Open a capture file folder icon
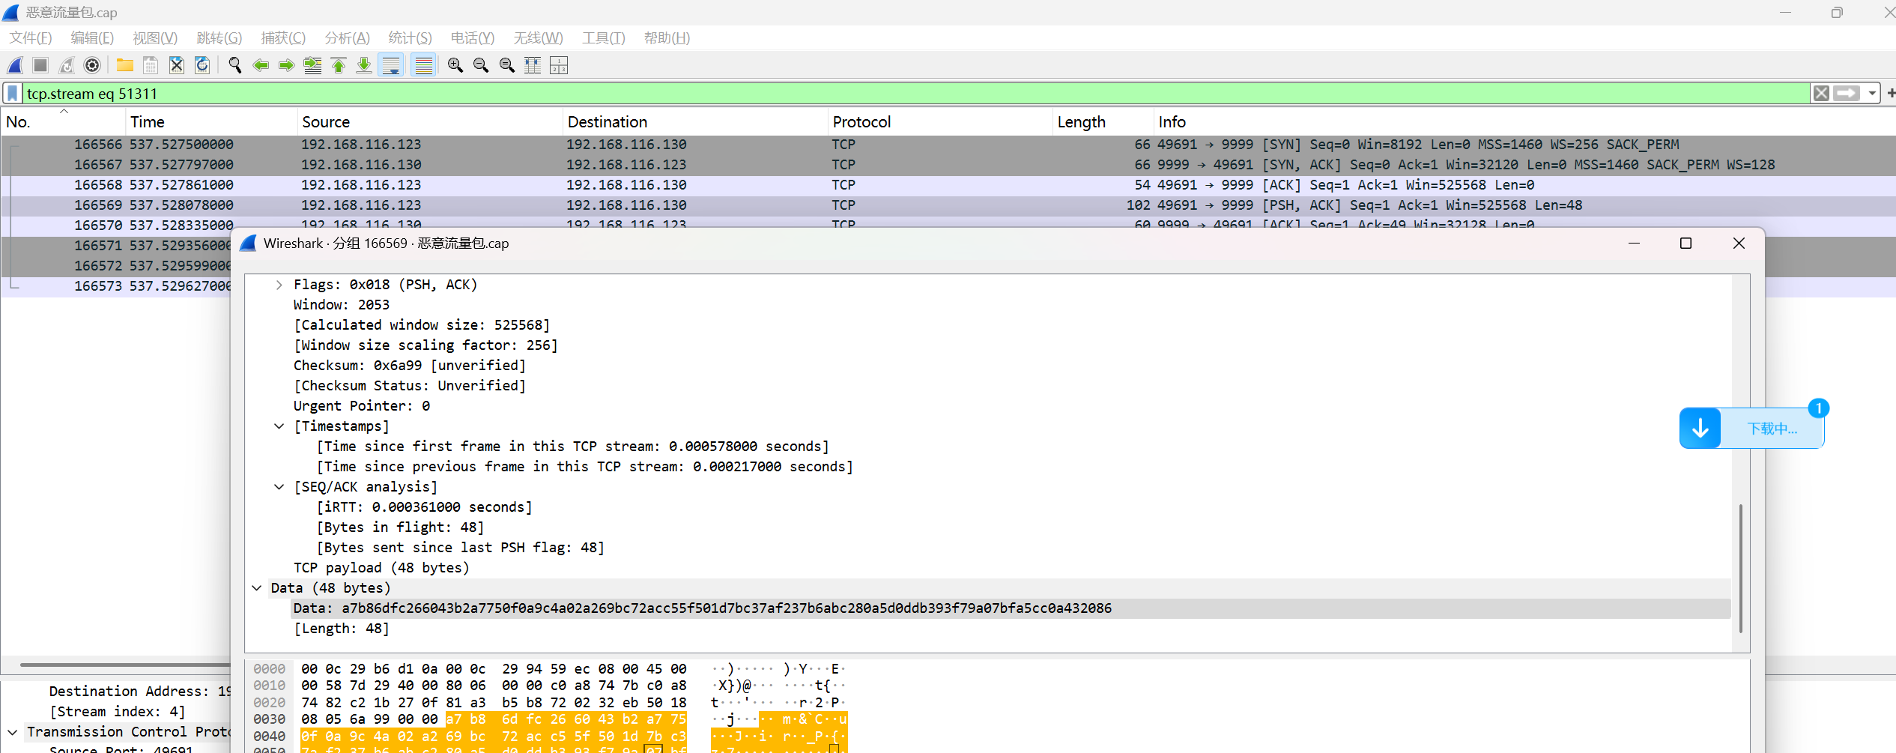 point(124,65)
